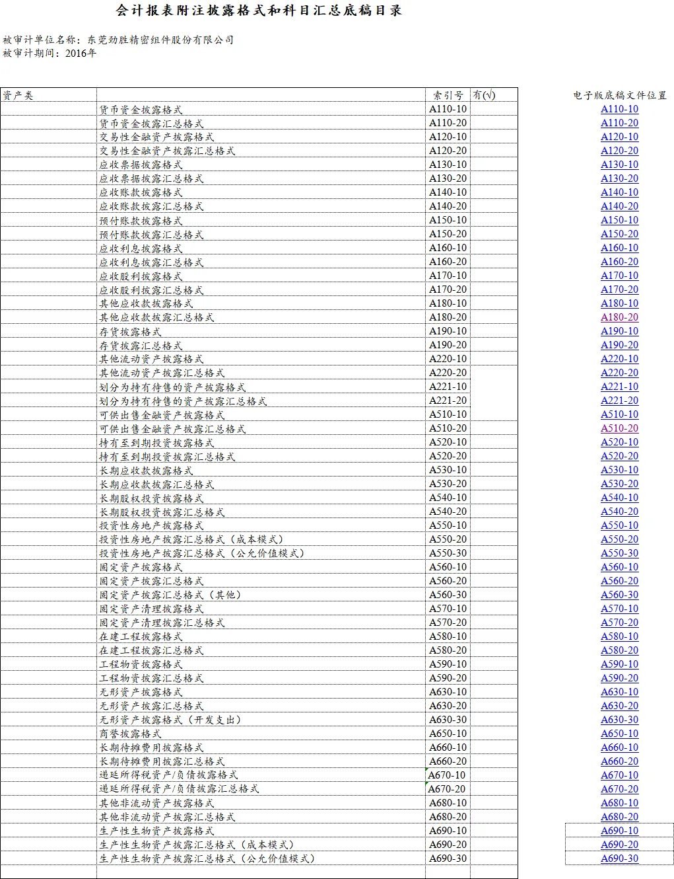Open the A110-10 hyperlink
Screen dimensions: 674x879
[x=619, y=109]
